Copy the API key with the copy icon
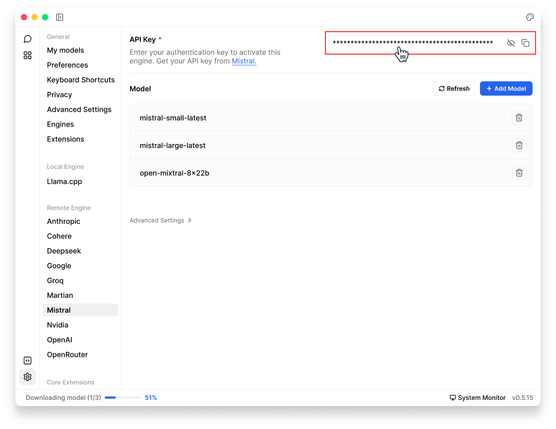 pyautogui.click(x=525, y=43)
